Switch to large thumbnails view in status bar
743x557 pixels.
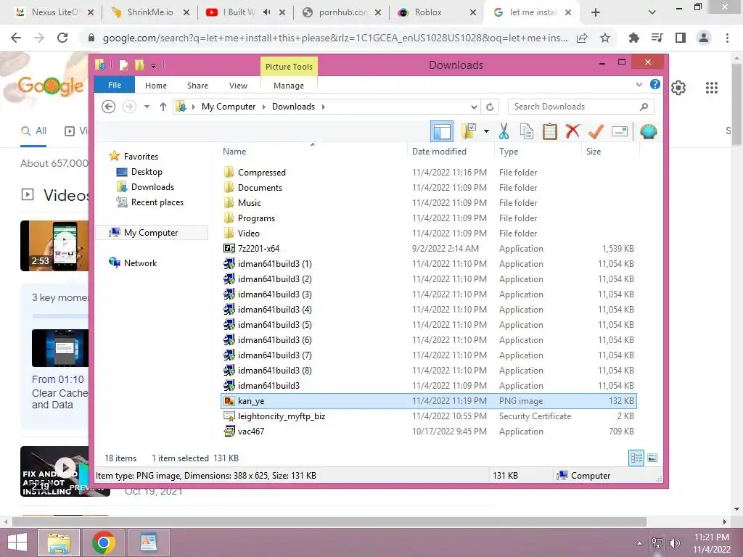click(x=652, y=458)
